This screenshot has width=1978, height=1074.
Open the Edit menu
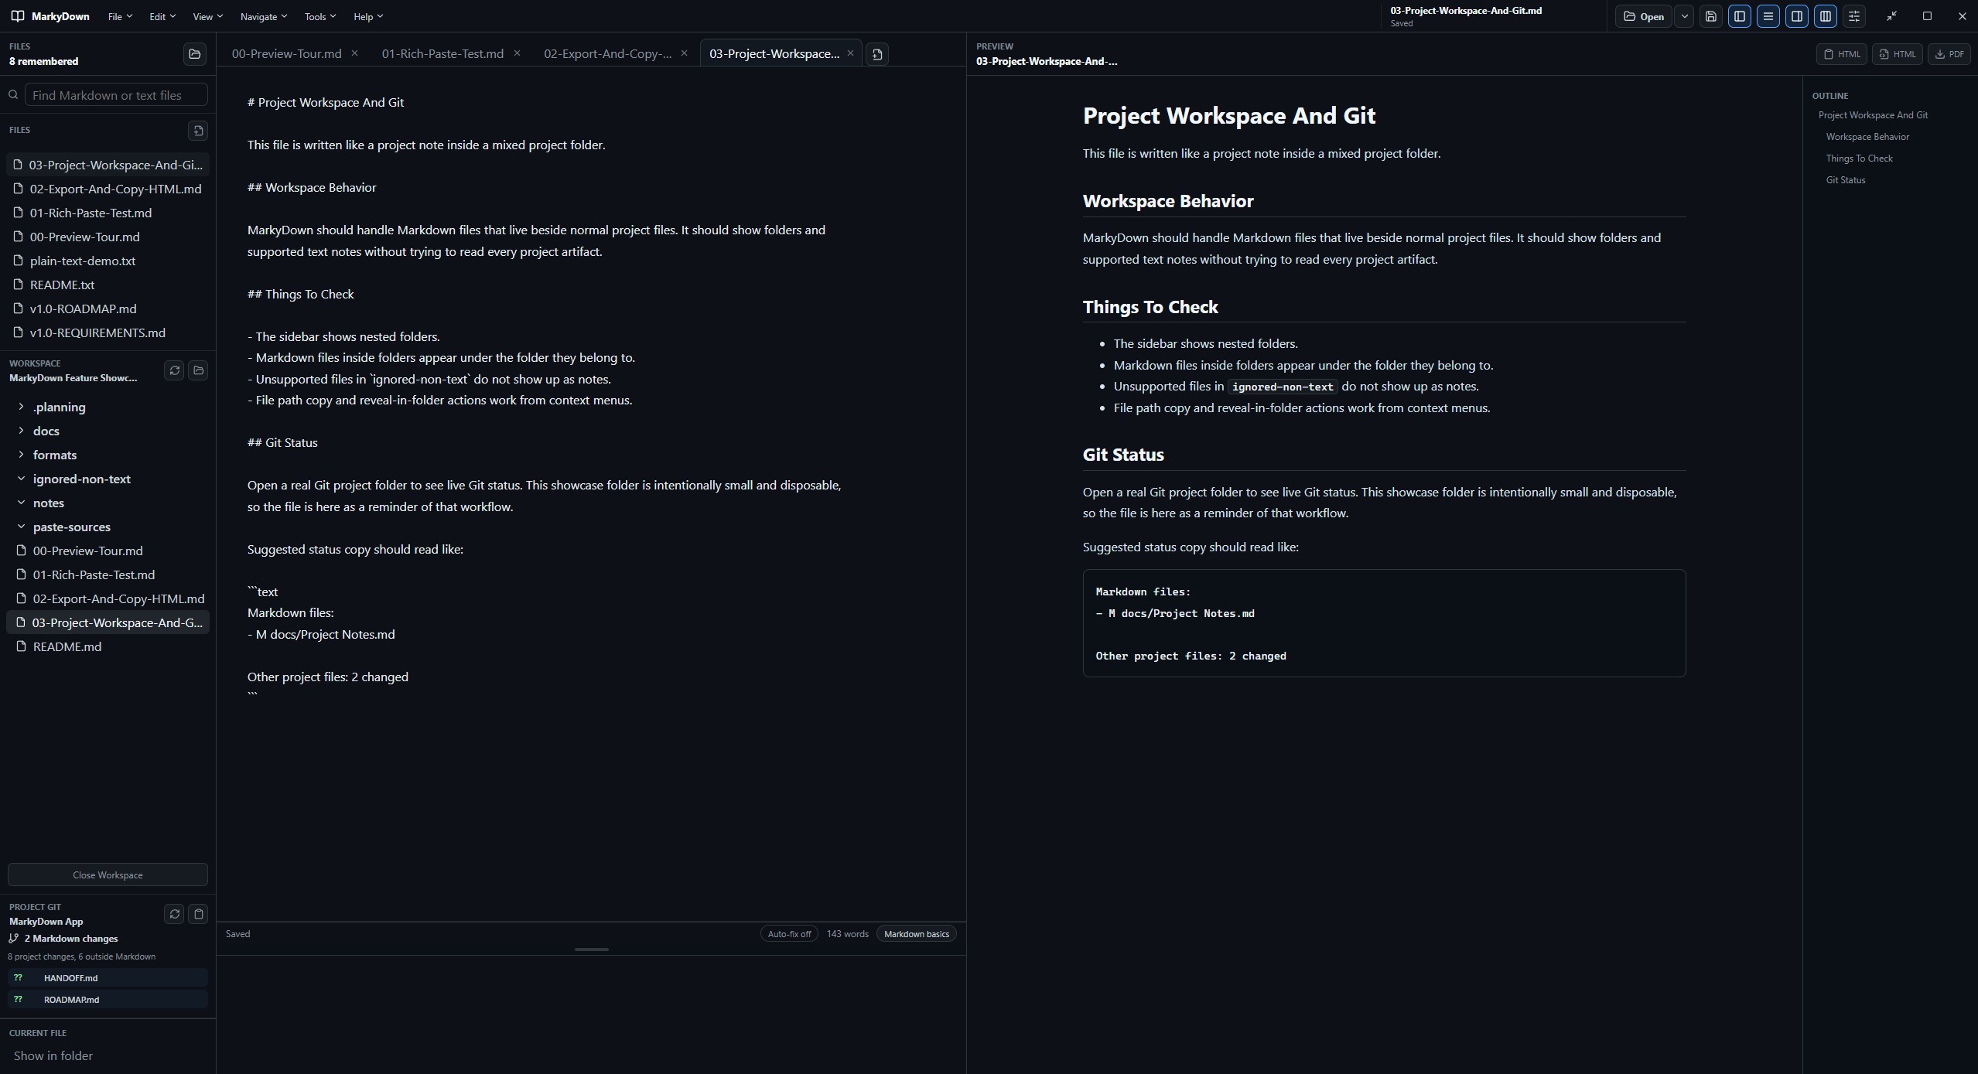(162, 16)
